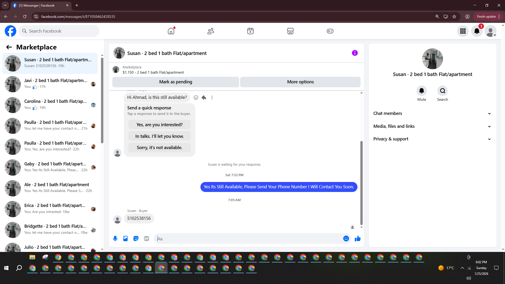Click More options button
Screen dimensions: 505x284
[300, 82]
